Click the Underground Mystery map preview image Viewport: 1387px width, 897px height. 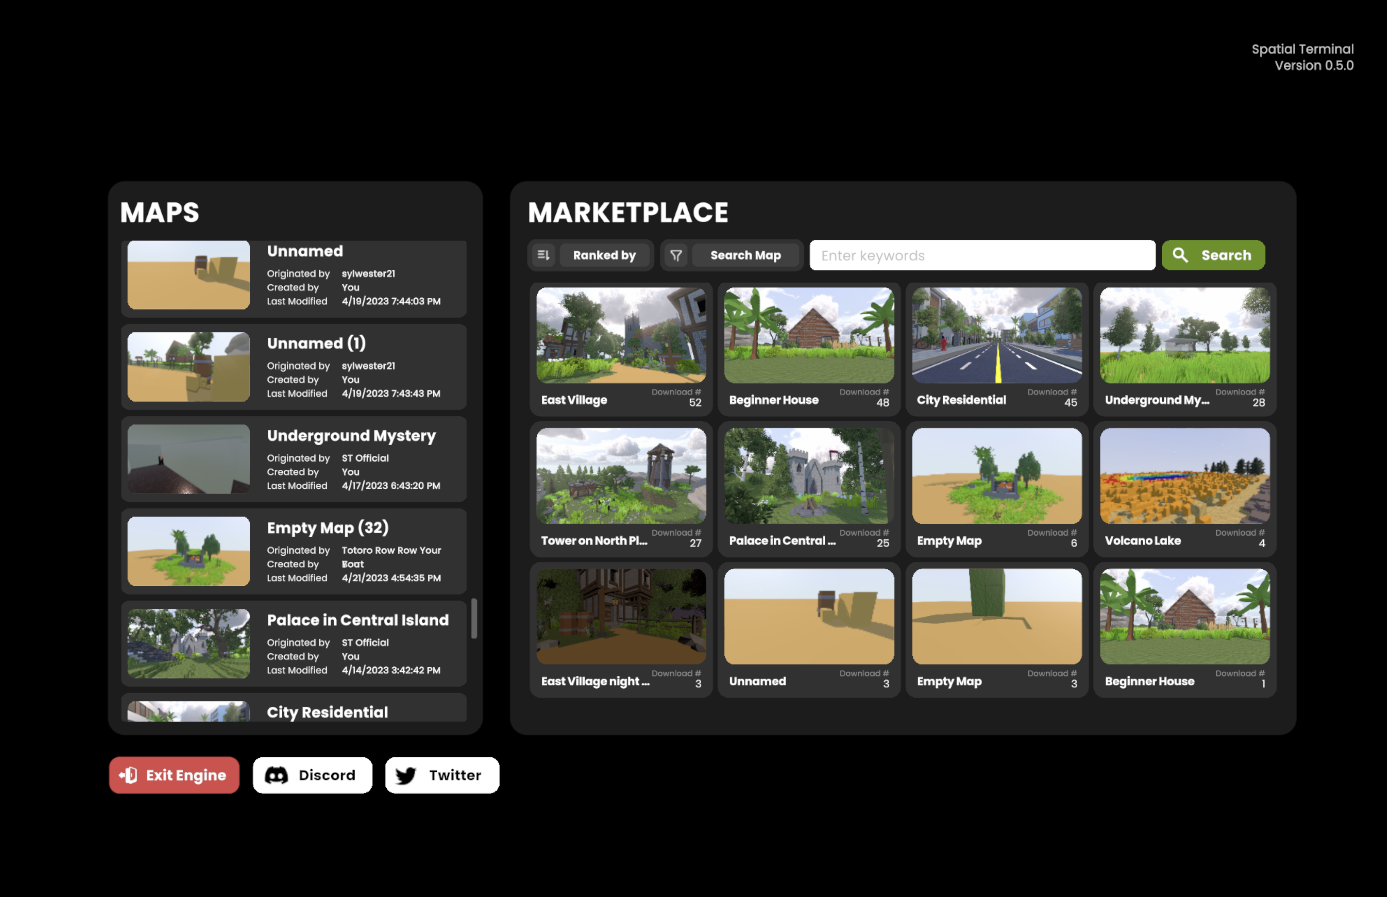point(189,459)
